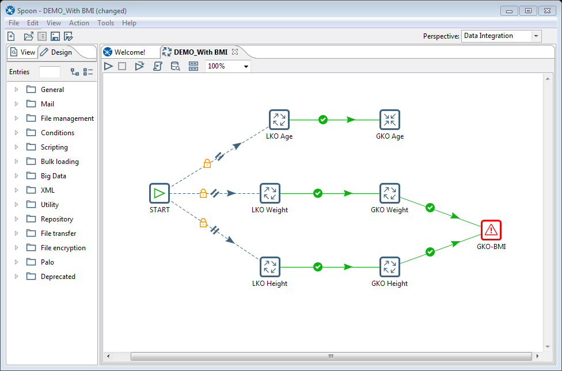This screenshot has width=562, height=371.
Task: Select the XML folder row
Action: 52,190
